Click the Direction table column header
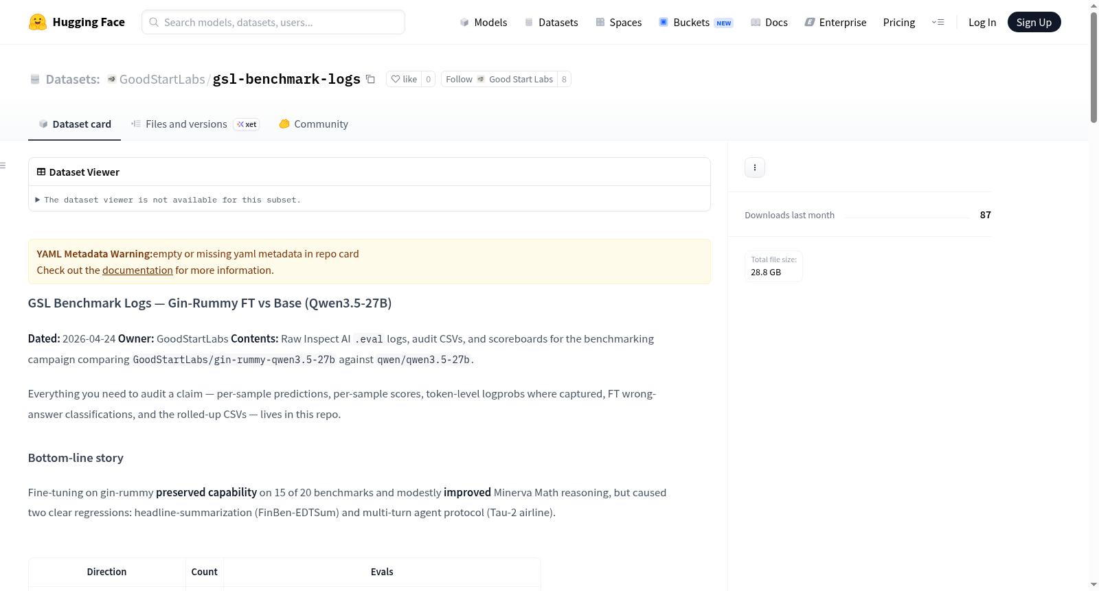This screenshot has height=591, width=1099. tap(106, 572)
